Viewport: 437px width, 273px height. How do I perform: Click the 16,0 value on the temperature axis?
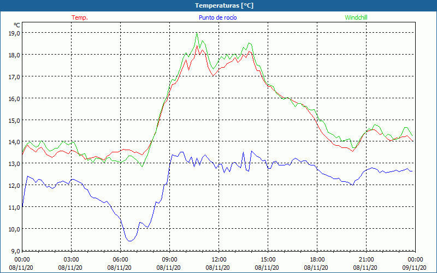(14, 99)
